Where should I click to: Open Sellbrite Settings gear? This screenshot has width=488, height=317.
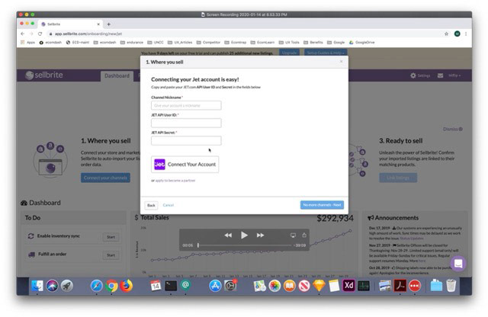click(420, 75)
